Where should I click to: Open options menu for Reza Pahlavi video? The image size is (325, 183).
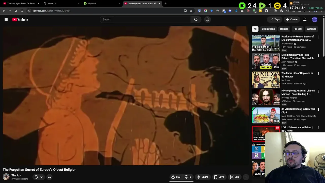coord(318,55)
